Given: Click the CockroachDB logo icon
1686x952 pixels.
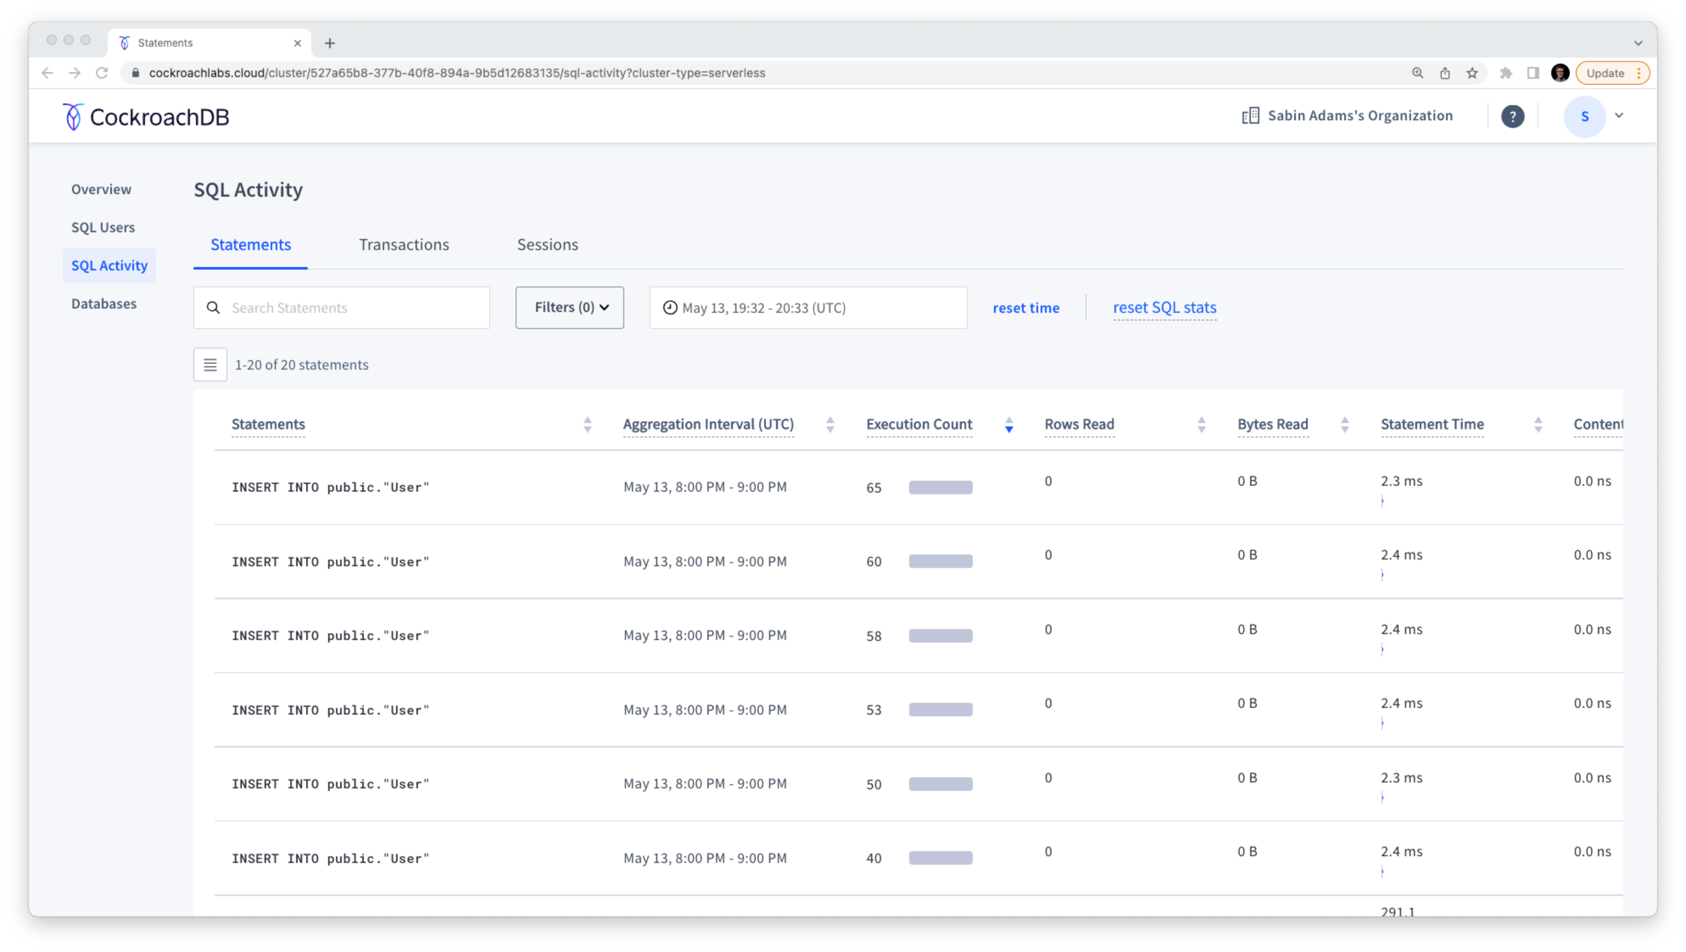Looking at the screenshot, I should pos(73,117).
